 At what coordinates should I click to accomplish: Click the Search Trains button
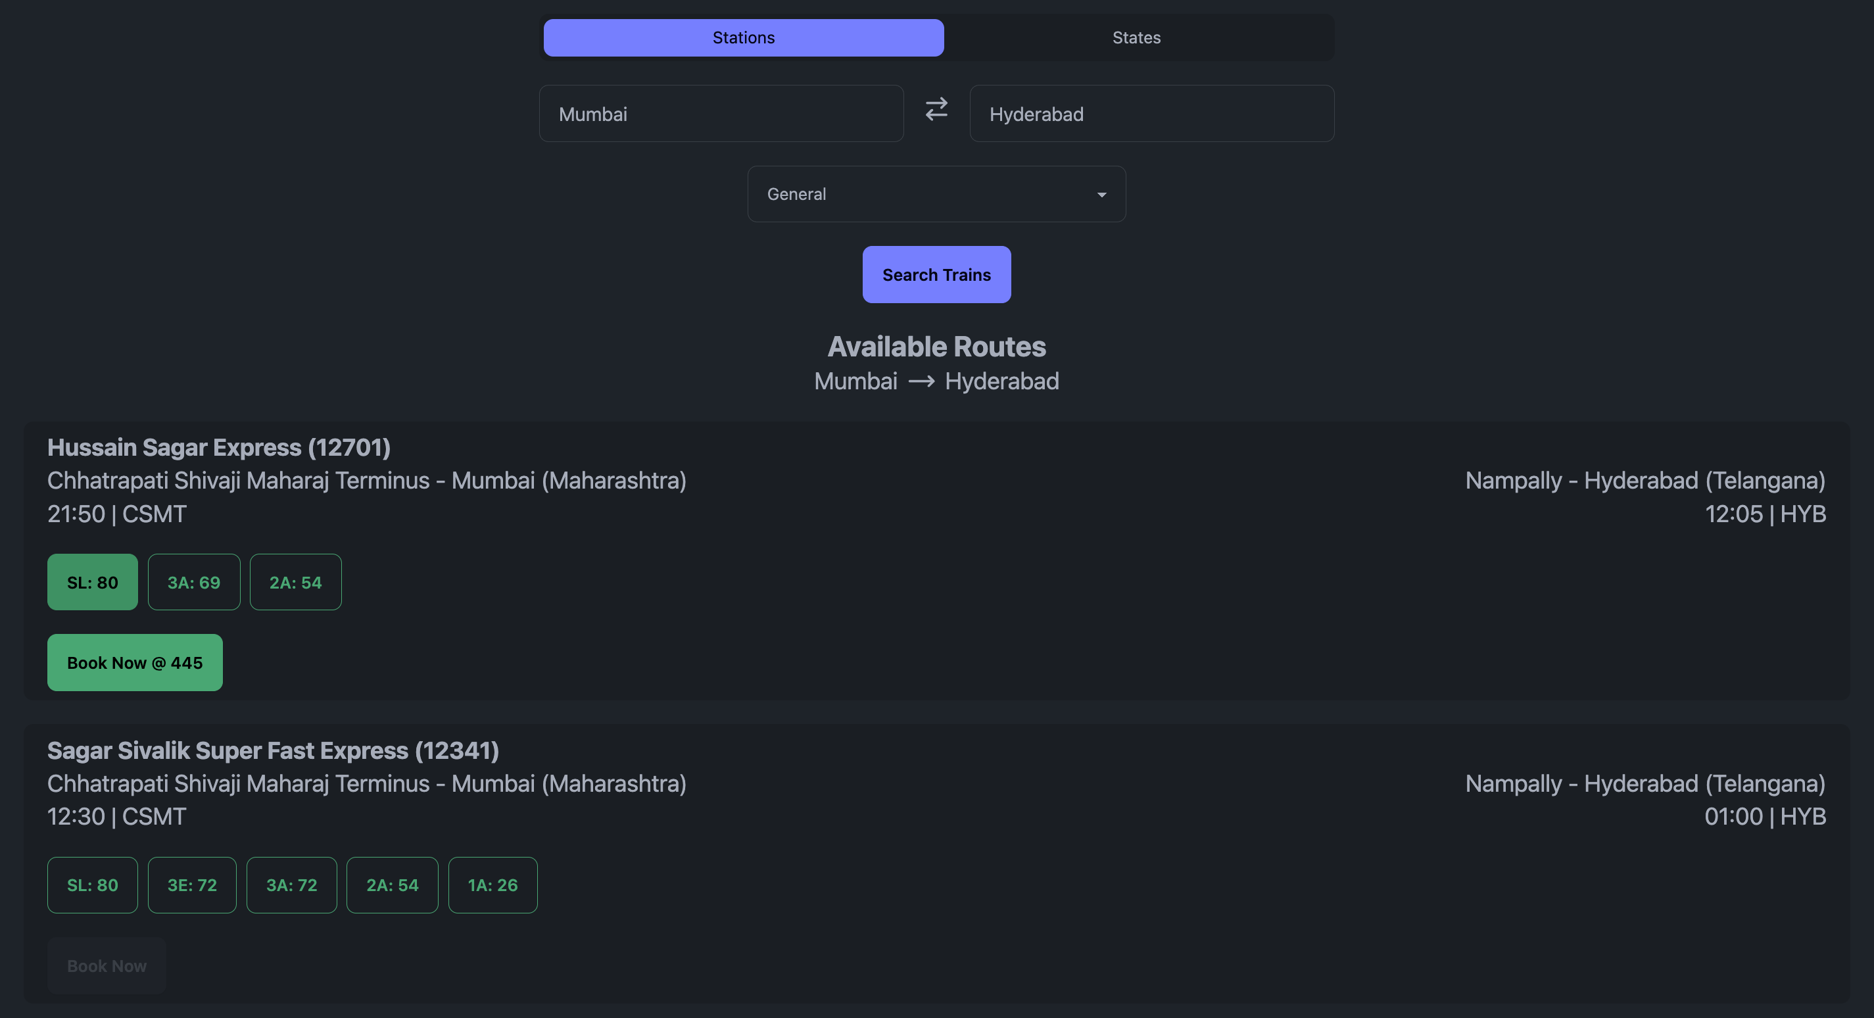point(936,274)
